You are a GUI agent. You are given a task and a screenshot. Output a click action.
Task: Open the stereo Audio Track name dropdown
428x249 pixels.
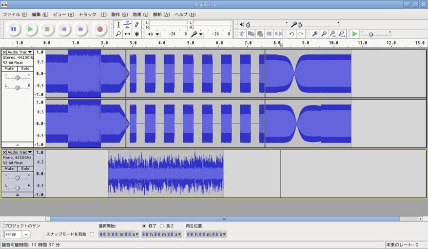point(30,52)
